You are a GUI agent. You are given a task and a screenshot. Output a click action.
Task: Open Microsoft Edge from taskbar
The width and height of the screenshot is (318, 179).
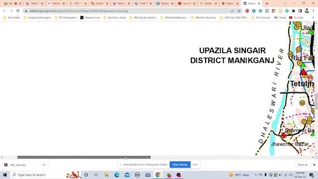117,175
